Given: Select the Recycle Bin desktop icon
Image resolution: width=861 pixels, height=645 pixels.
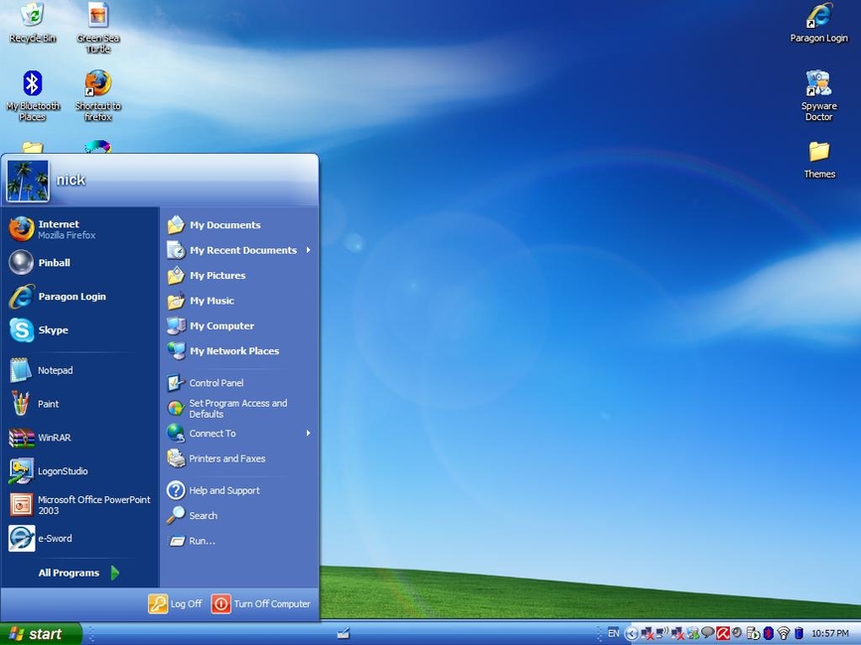Looking at the screenshot, I should 33,23.
